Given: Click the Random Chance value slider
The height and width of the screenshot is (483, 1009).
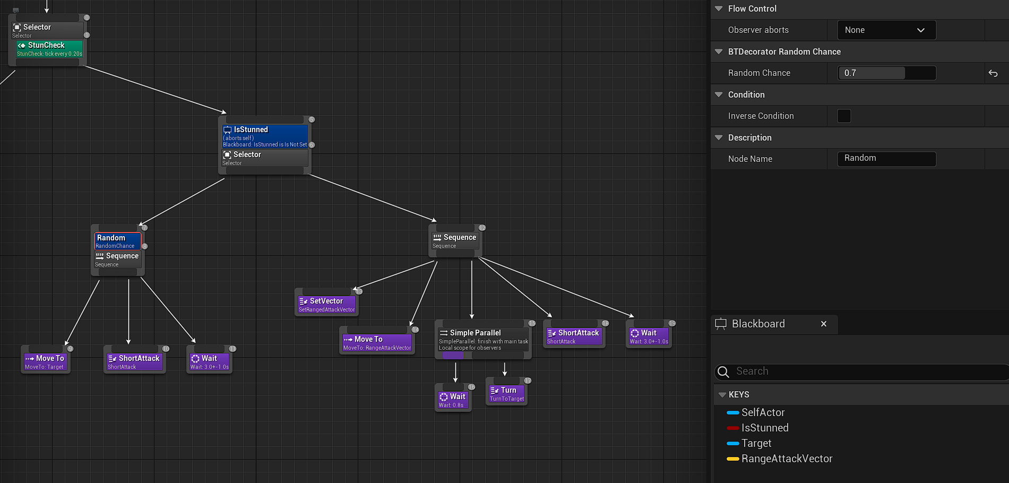Looking at the screenshot, I should pyautogui.click(x=886, y=73).
